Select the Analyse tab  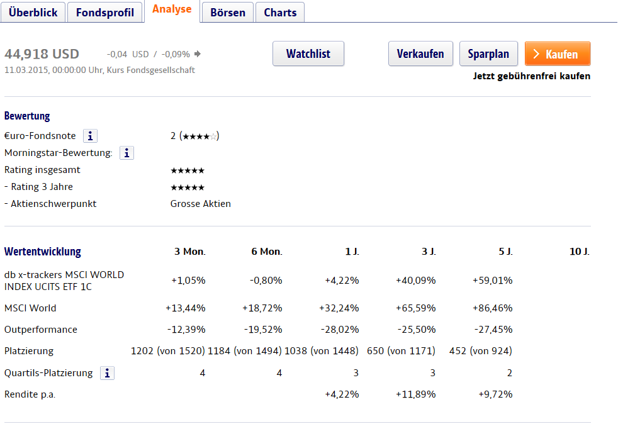172,9
